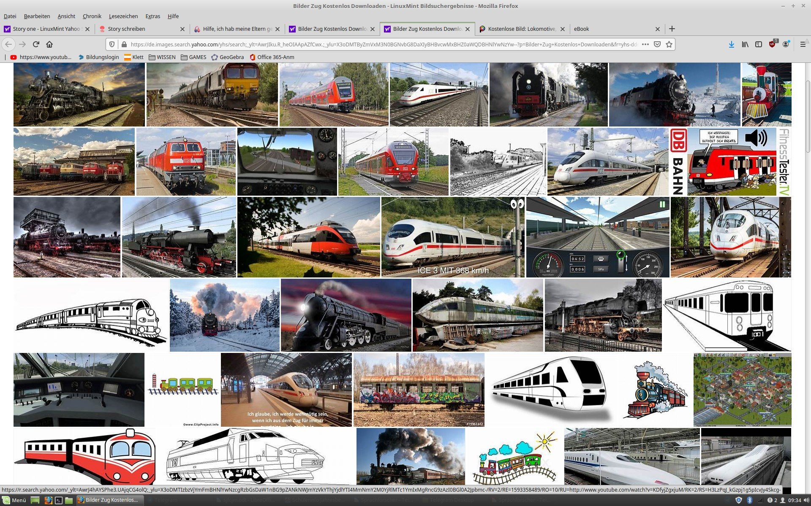Image resolution: width=811 pixels, height=506 pixels.
Task: Expand the GAMES bookmarks folder
Action: [193, 57]
